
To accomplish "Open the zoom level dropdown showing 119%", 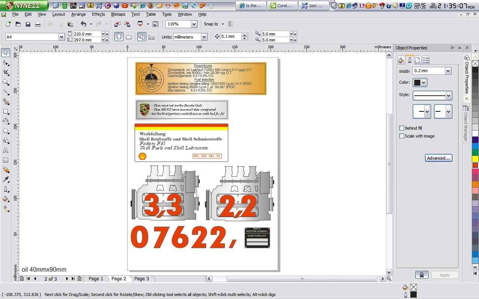I will [x=194, y=24].
